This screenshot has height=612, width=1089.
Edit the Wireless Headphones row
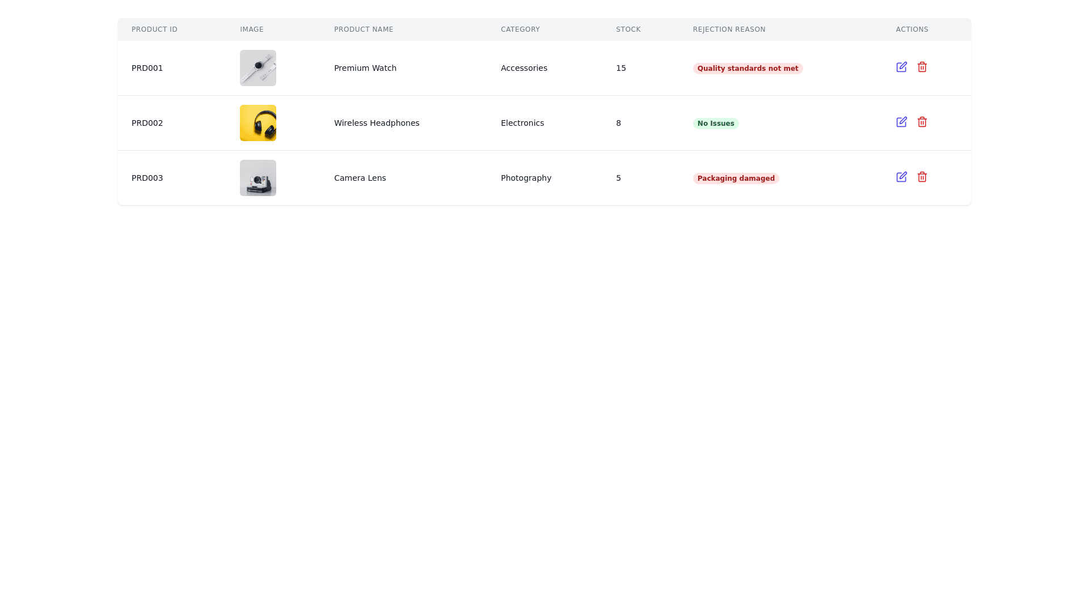(x=901, y=122)
